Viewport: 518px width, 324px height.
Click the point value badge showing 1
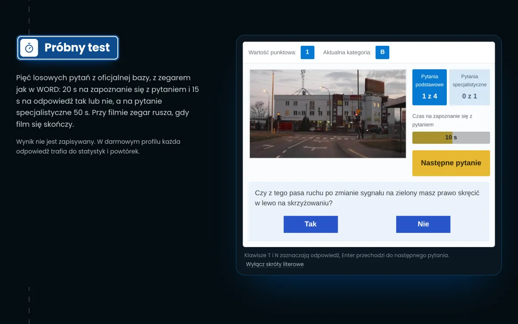click(307, 52)
